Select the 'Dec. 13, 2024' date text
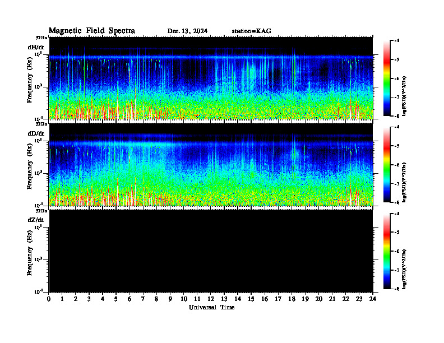The width and height of the screenshot is (444, 343). click(187, 31)
